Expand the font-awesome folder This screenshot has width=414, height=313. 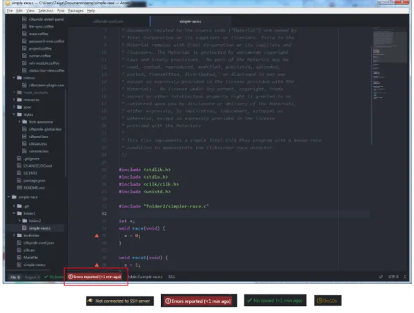tap(19, 121)
